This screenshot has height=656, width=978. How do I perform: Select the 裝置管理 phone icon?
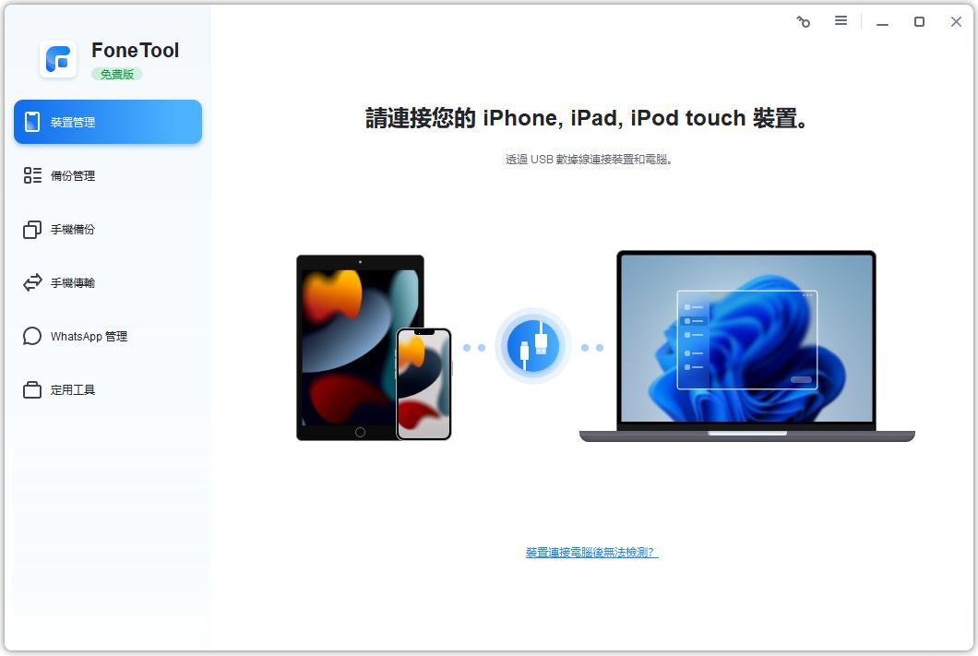[31, 122]
